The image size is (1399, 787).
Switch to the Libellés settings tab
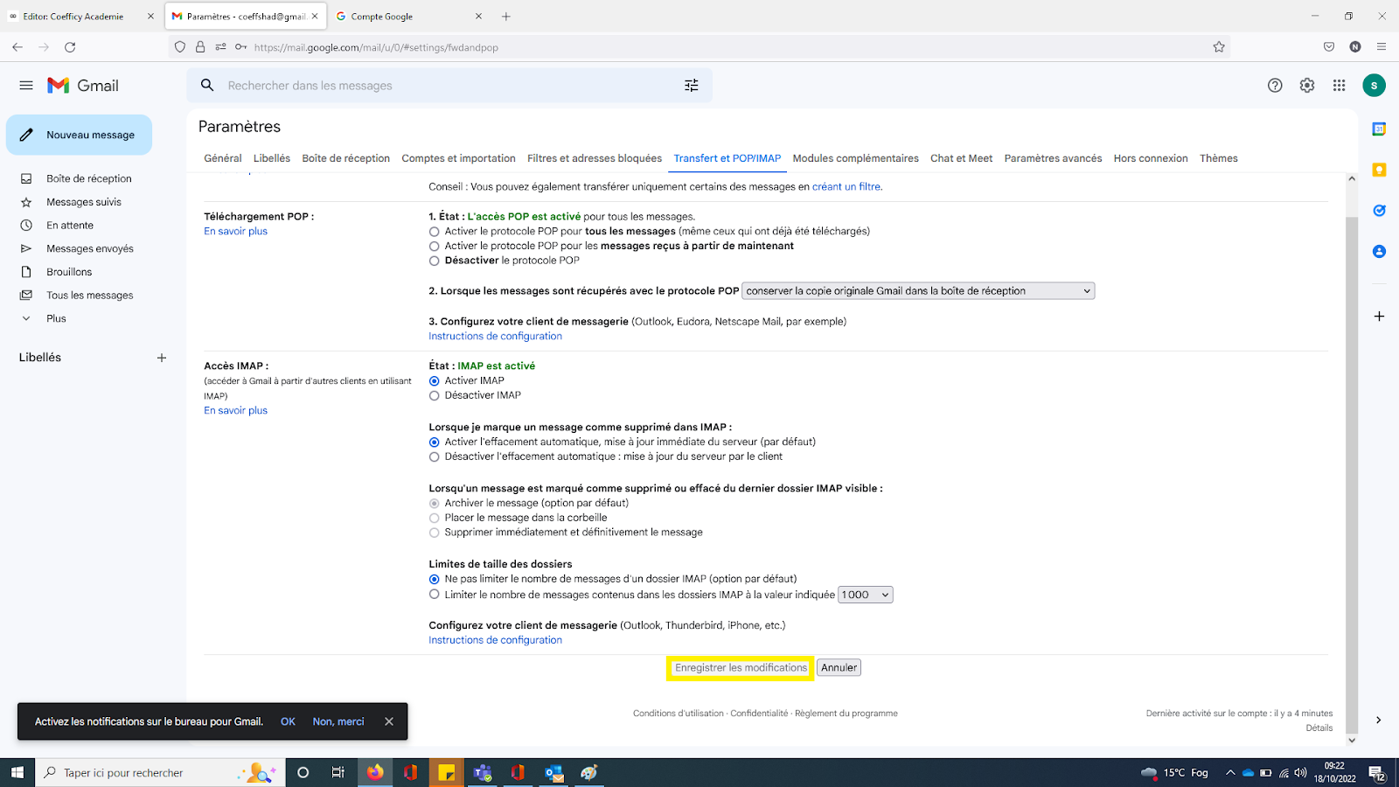tap(272, 158)
